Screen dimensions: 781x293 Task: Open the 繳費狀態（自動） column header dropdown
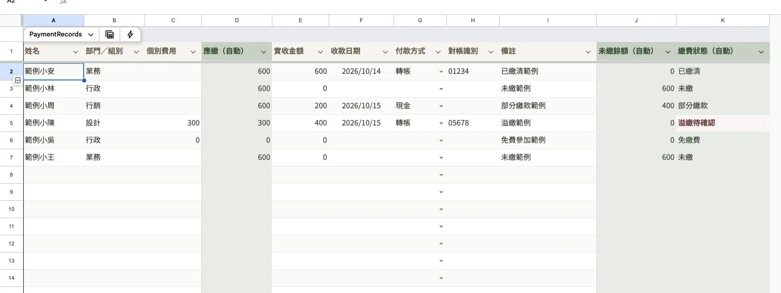[x=761, y=52]
